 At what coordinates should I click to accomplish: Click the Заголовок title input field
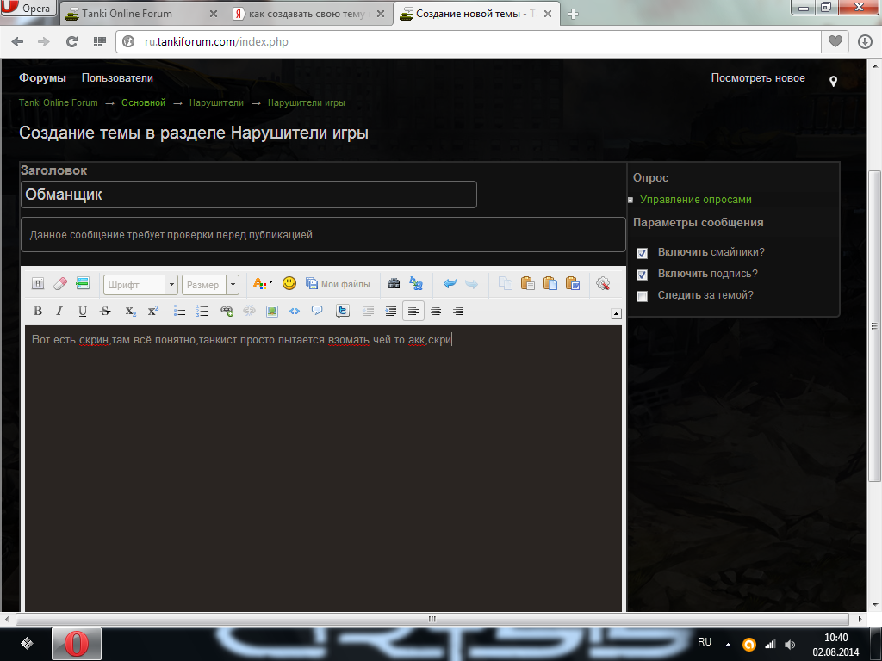(249, 195)
